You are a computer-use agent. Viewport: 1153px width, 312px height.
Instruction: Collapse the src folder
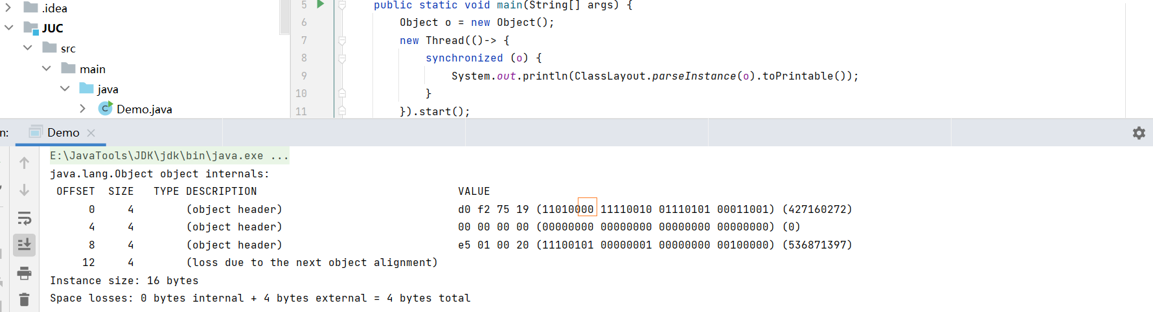coord(27,48)
